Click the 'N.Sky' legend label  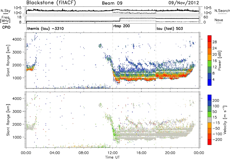(5, 11)
